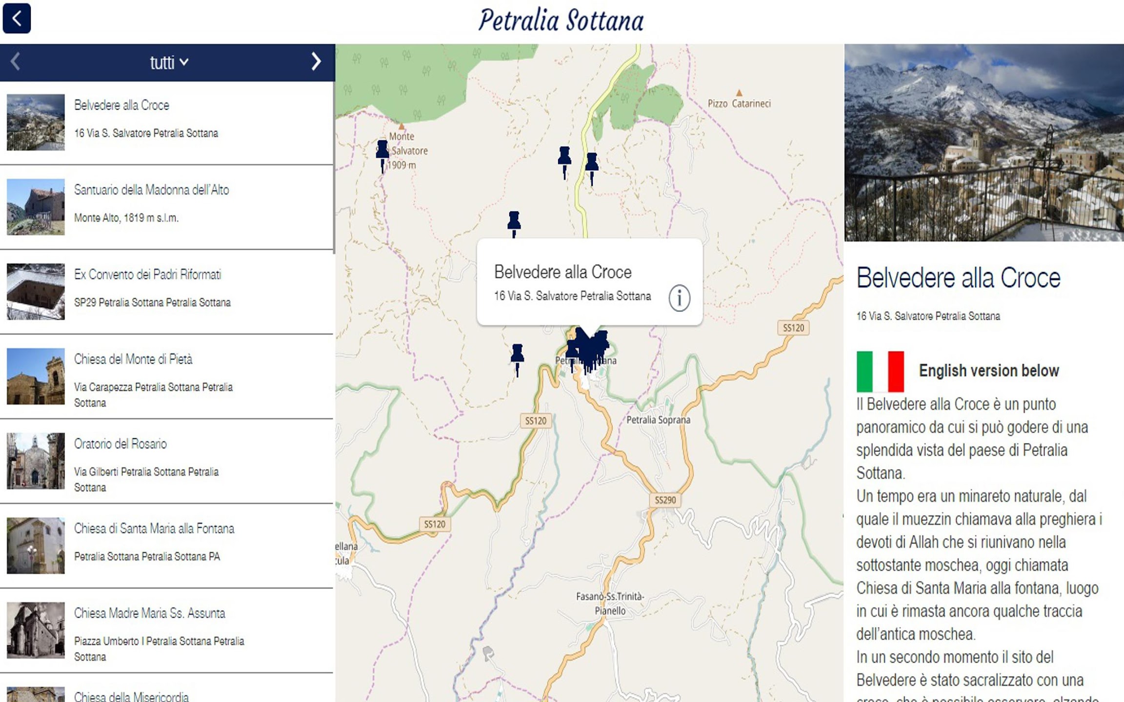Viewport: 1124px width, 702px height.
Task: Click thumbnail of Oratorio del Rosario
Action: (36, 461)
